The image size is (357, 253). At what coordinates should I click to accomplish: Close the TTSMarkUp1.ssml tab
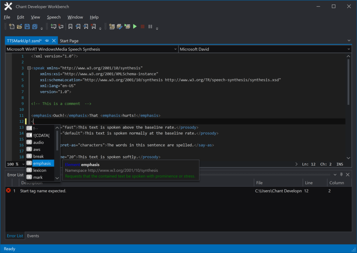tap(54, 40)
